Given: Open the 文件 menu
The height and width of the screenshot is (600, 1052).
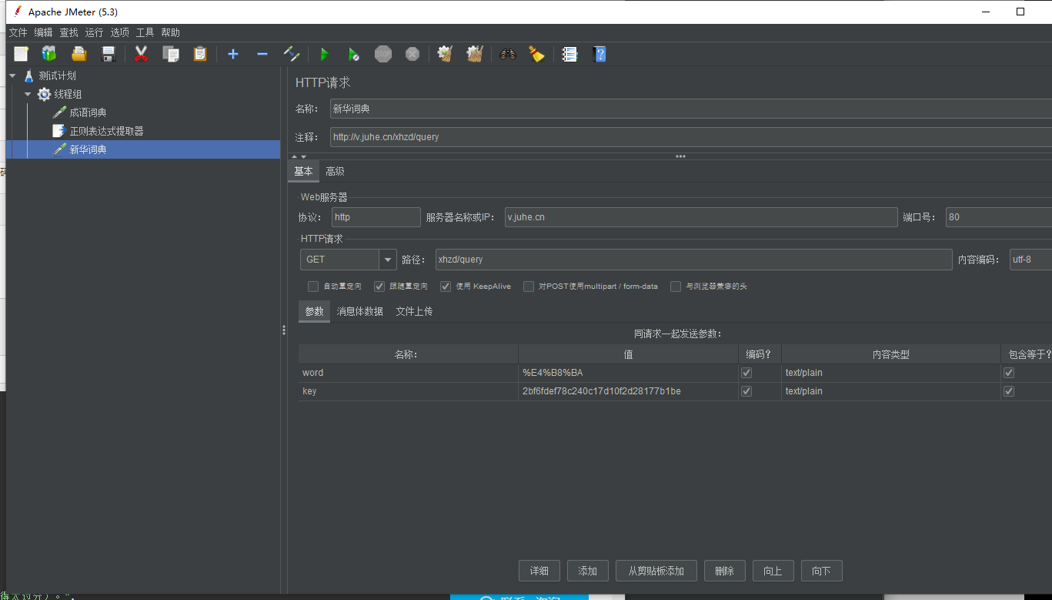Looking at the screenshot, I should [18, 32].
